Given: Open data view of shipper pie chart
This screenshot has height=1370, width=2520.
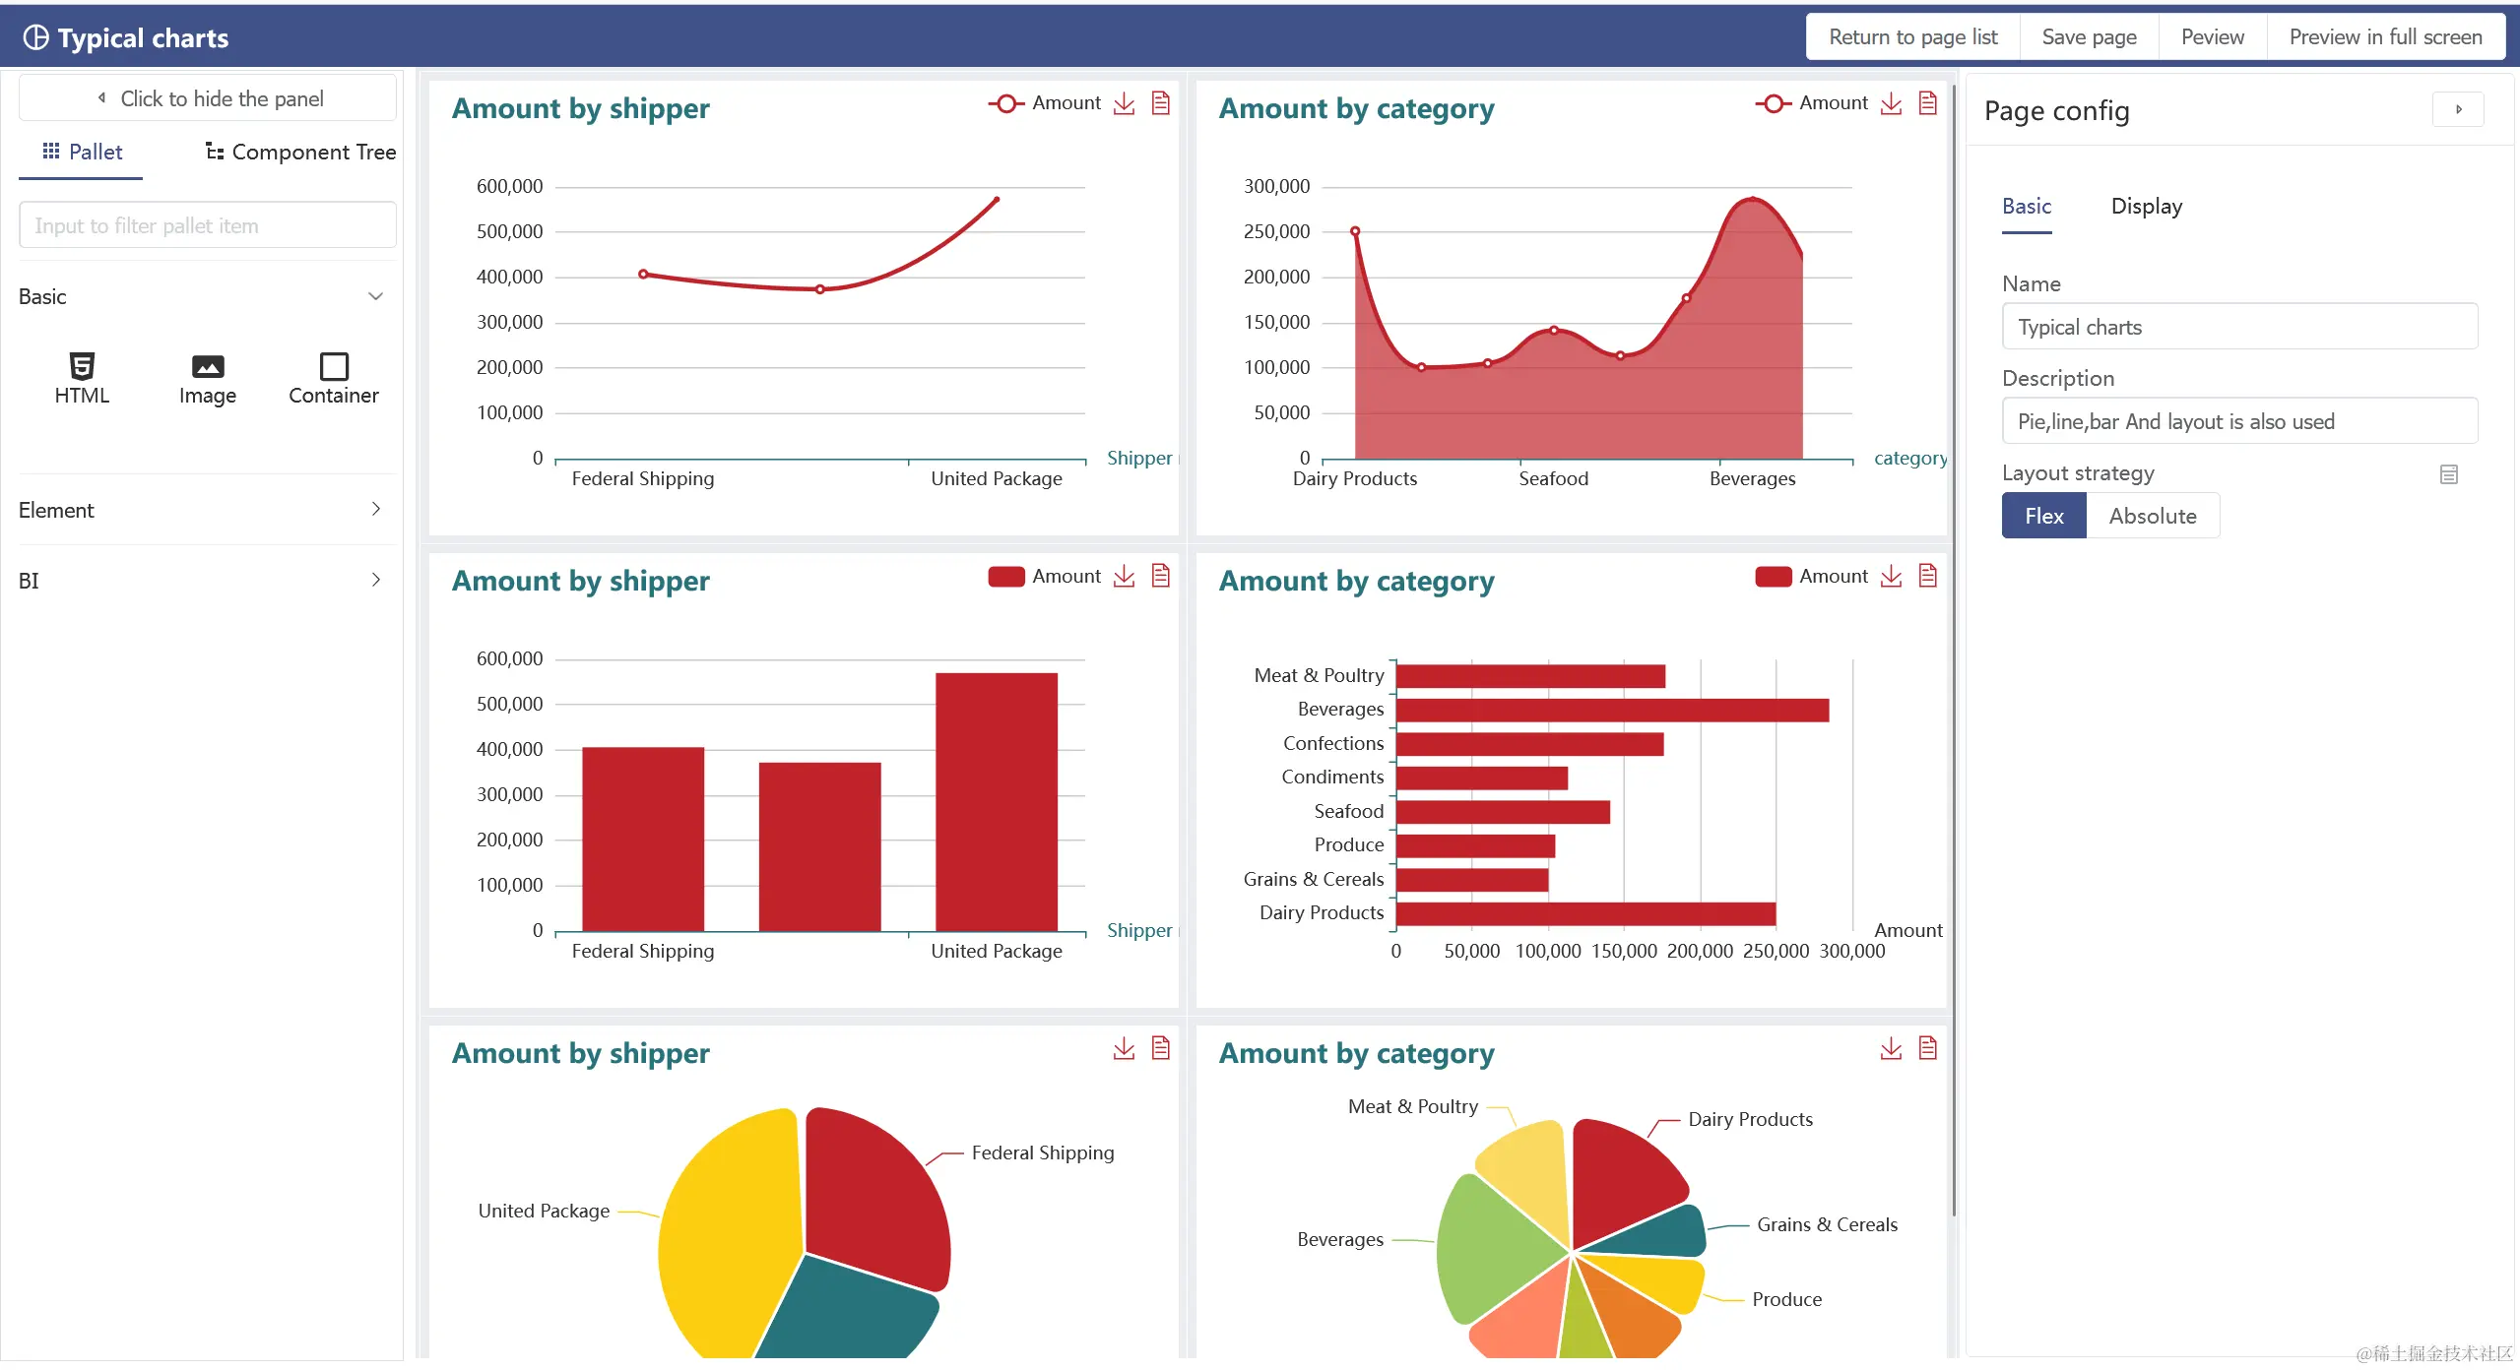Looking at the screenshot, I should pos(1160,1048).
